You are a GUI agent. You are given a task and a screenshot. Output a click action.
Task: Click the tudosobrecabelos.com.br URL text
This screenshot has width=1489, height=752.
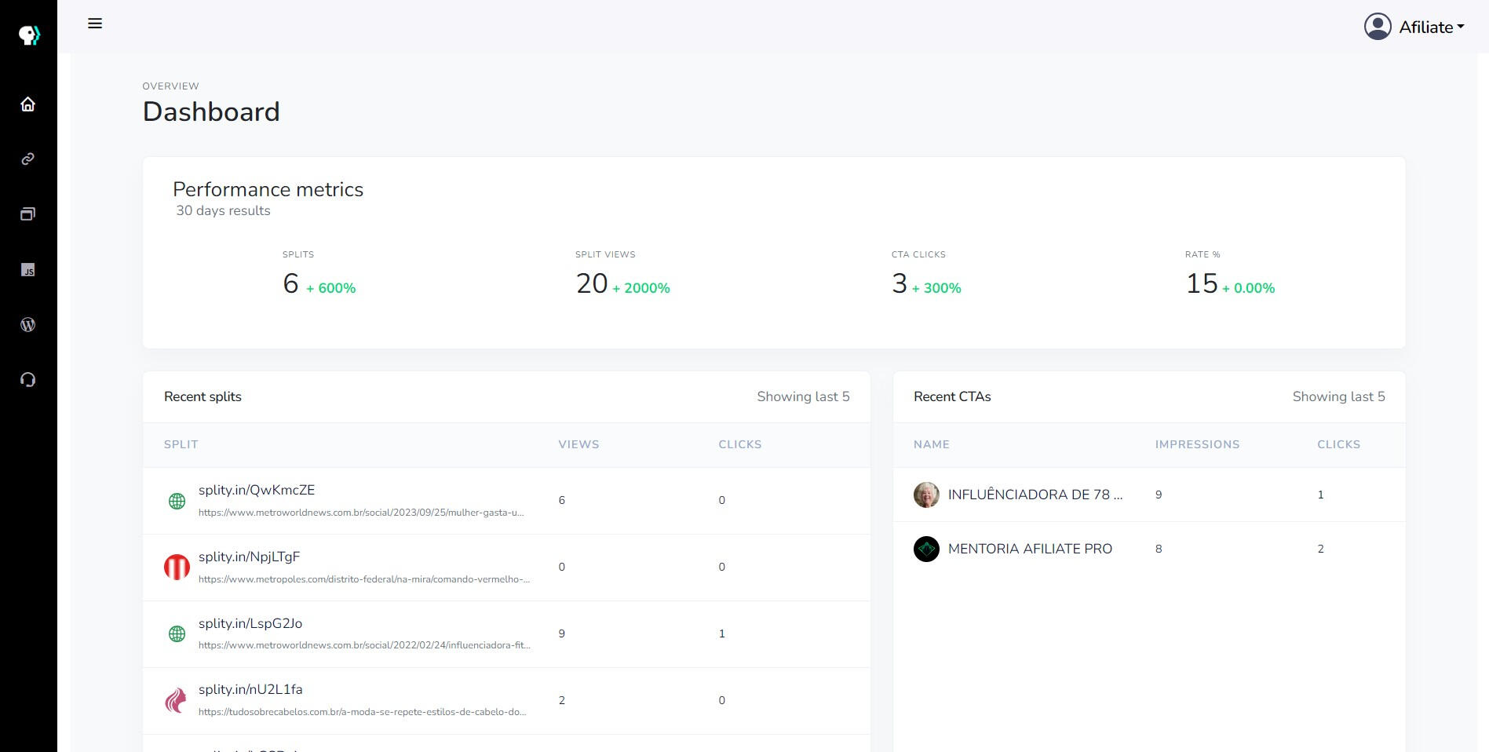(x=363, y=712)
